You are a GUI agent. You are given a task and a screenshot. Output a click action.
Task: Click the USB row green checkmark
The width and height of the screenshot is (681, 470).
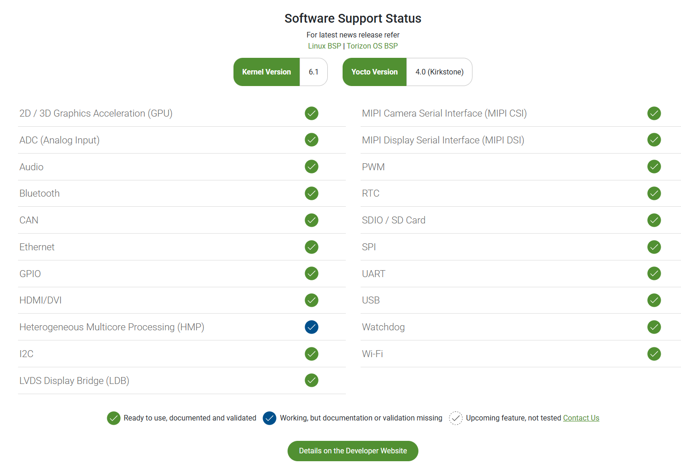[654, 300]
